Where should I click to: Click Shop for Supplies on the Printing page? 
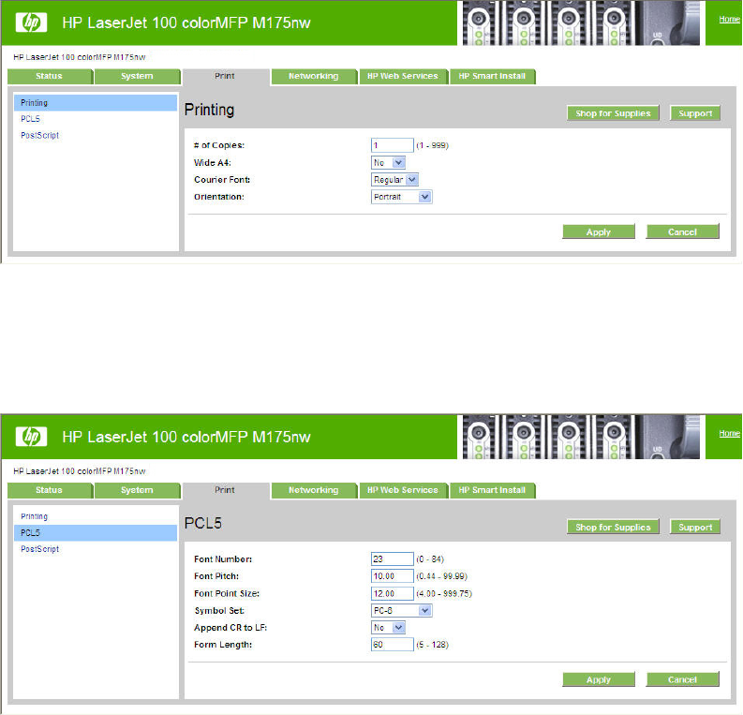[x=613, y=113]
